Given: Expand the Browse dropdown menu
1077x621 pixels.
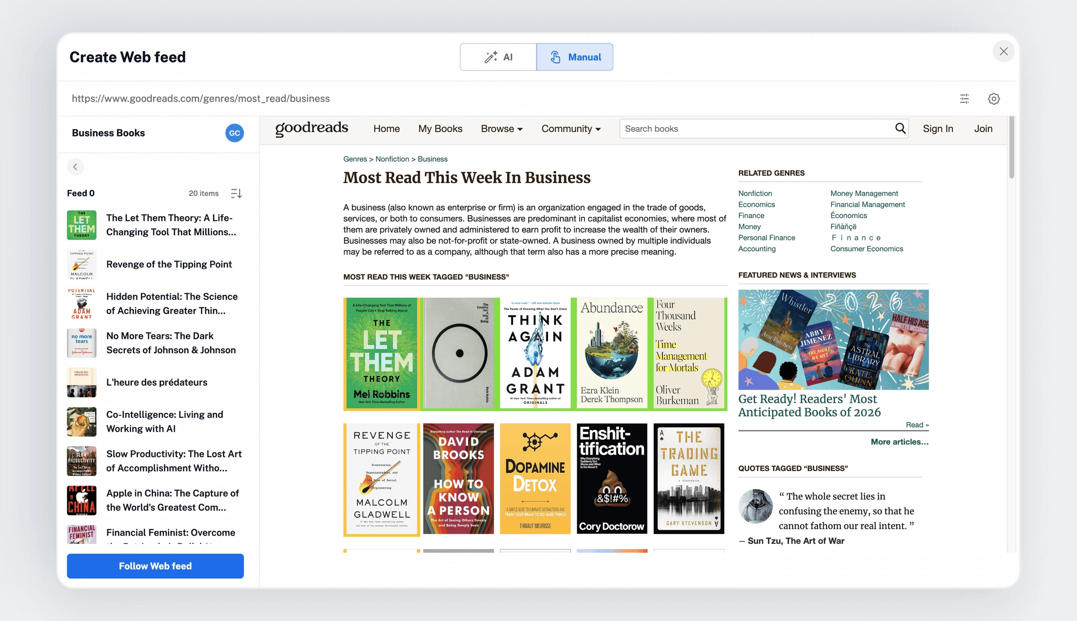Looking at the screenshot, I should tap(502, 129).
